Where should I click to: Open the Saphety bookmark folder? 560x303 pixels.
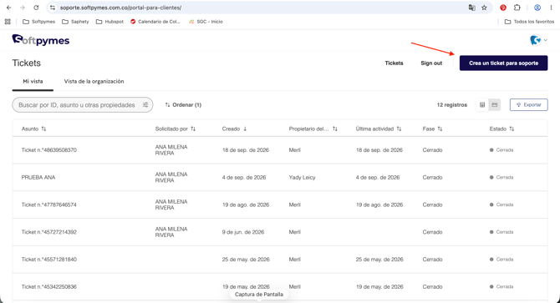pyautogui.click(x=75, y=22)
